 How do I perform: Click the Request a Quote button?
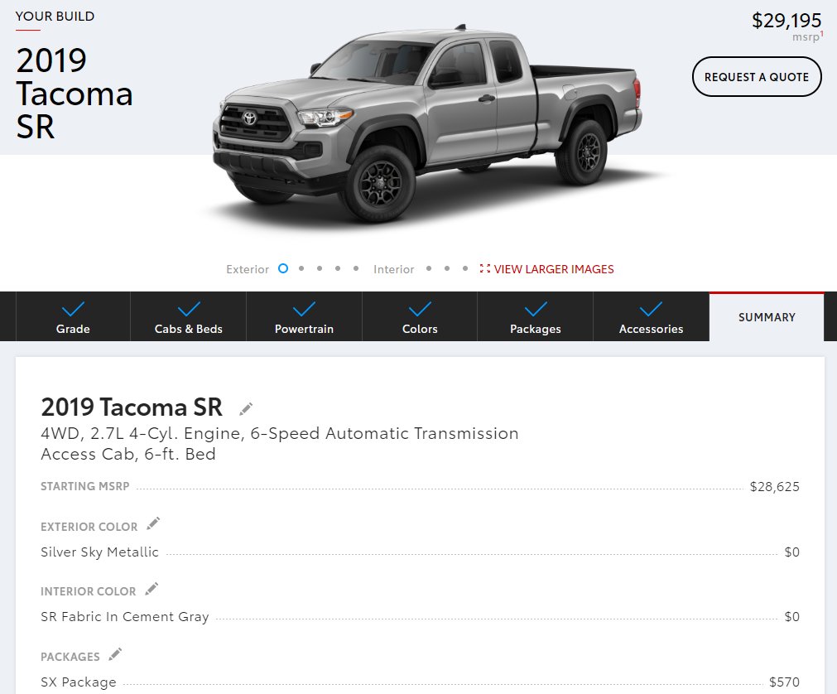[757, 77]
